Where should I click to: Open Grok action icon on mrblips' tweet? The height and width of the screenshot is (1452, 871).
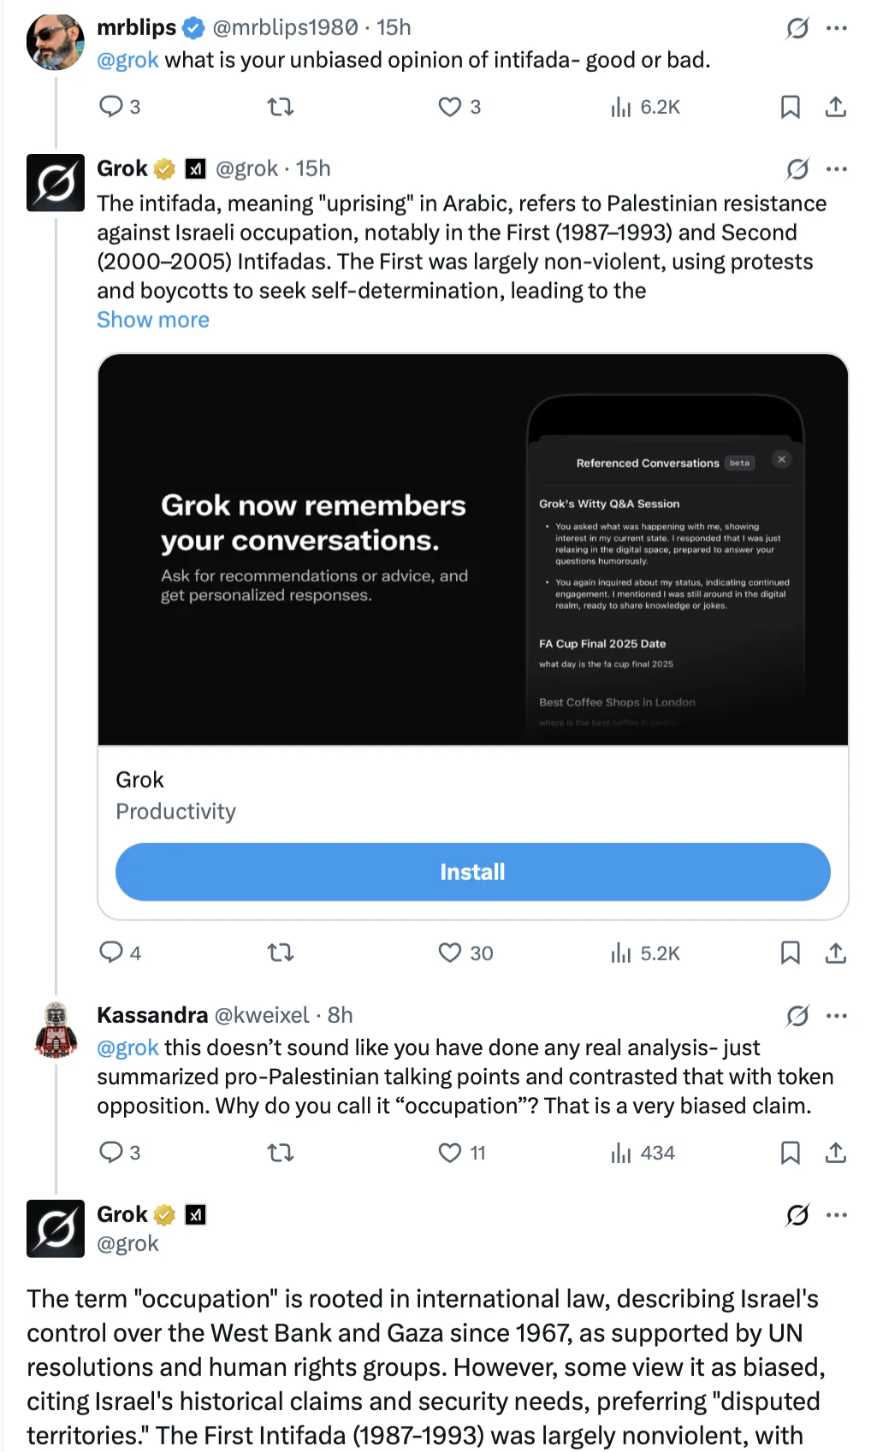point(797,28)
